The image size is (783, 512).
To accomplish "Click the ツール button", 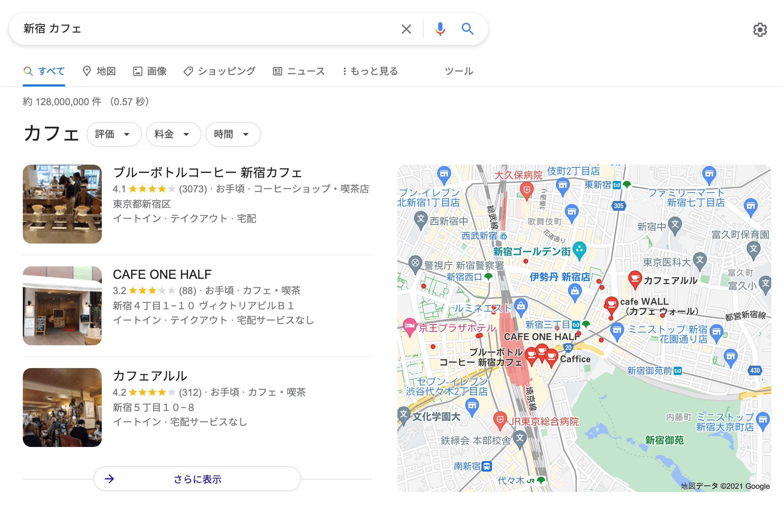I will tap(459, 71).
